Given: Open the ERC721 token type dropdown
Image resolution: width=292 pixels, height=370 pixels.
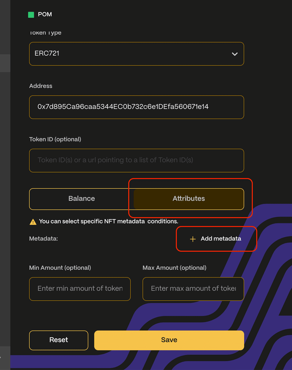Looking at the screenshot, I should (136, 54).
